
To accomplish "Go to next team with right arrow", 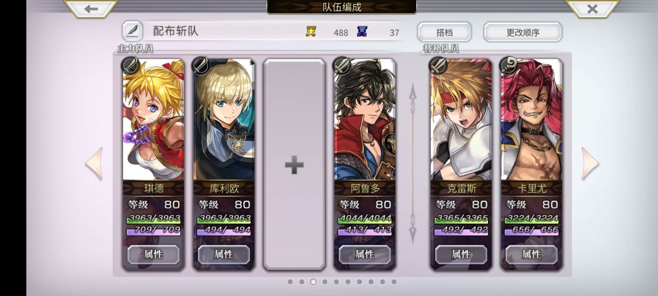I will tap(590, 163).
